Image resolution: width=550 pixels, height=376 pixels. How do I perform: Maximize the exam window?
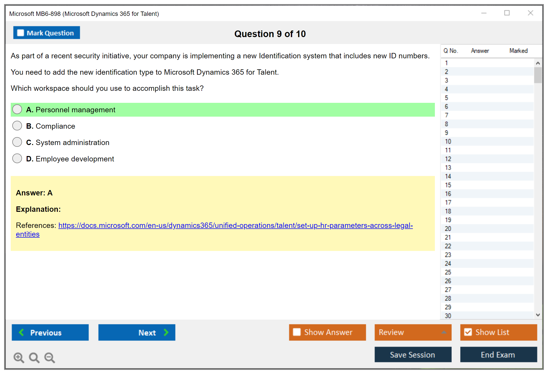point(507,13)
